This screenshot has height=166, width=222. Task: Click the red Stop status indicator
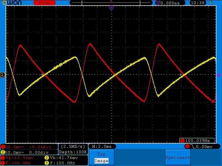pyautogui.click(x=44, y=3)
